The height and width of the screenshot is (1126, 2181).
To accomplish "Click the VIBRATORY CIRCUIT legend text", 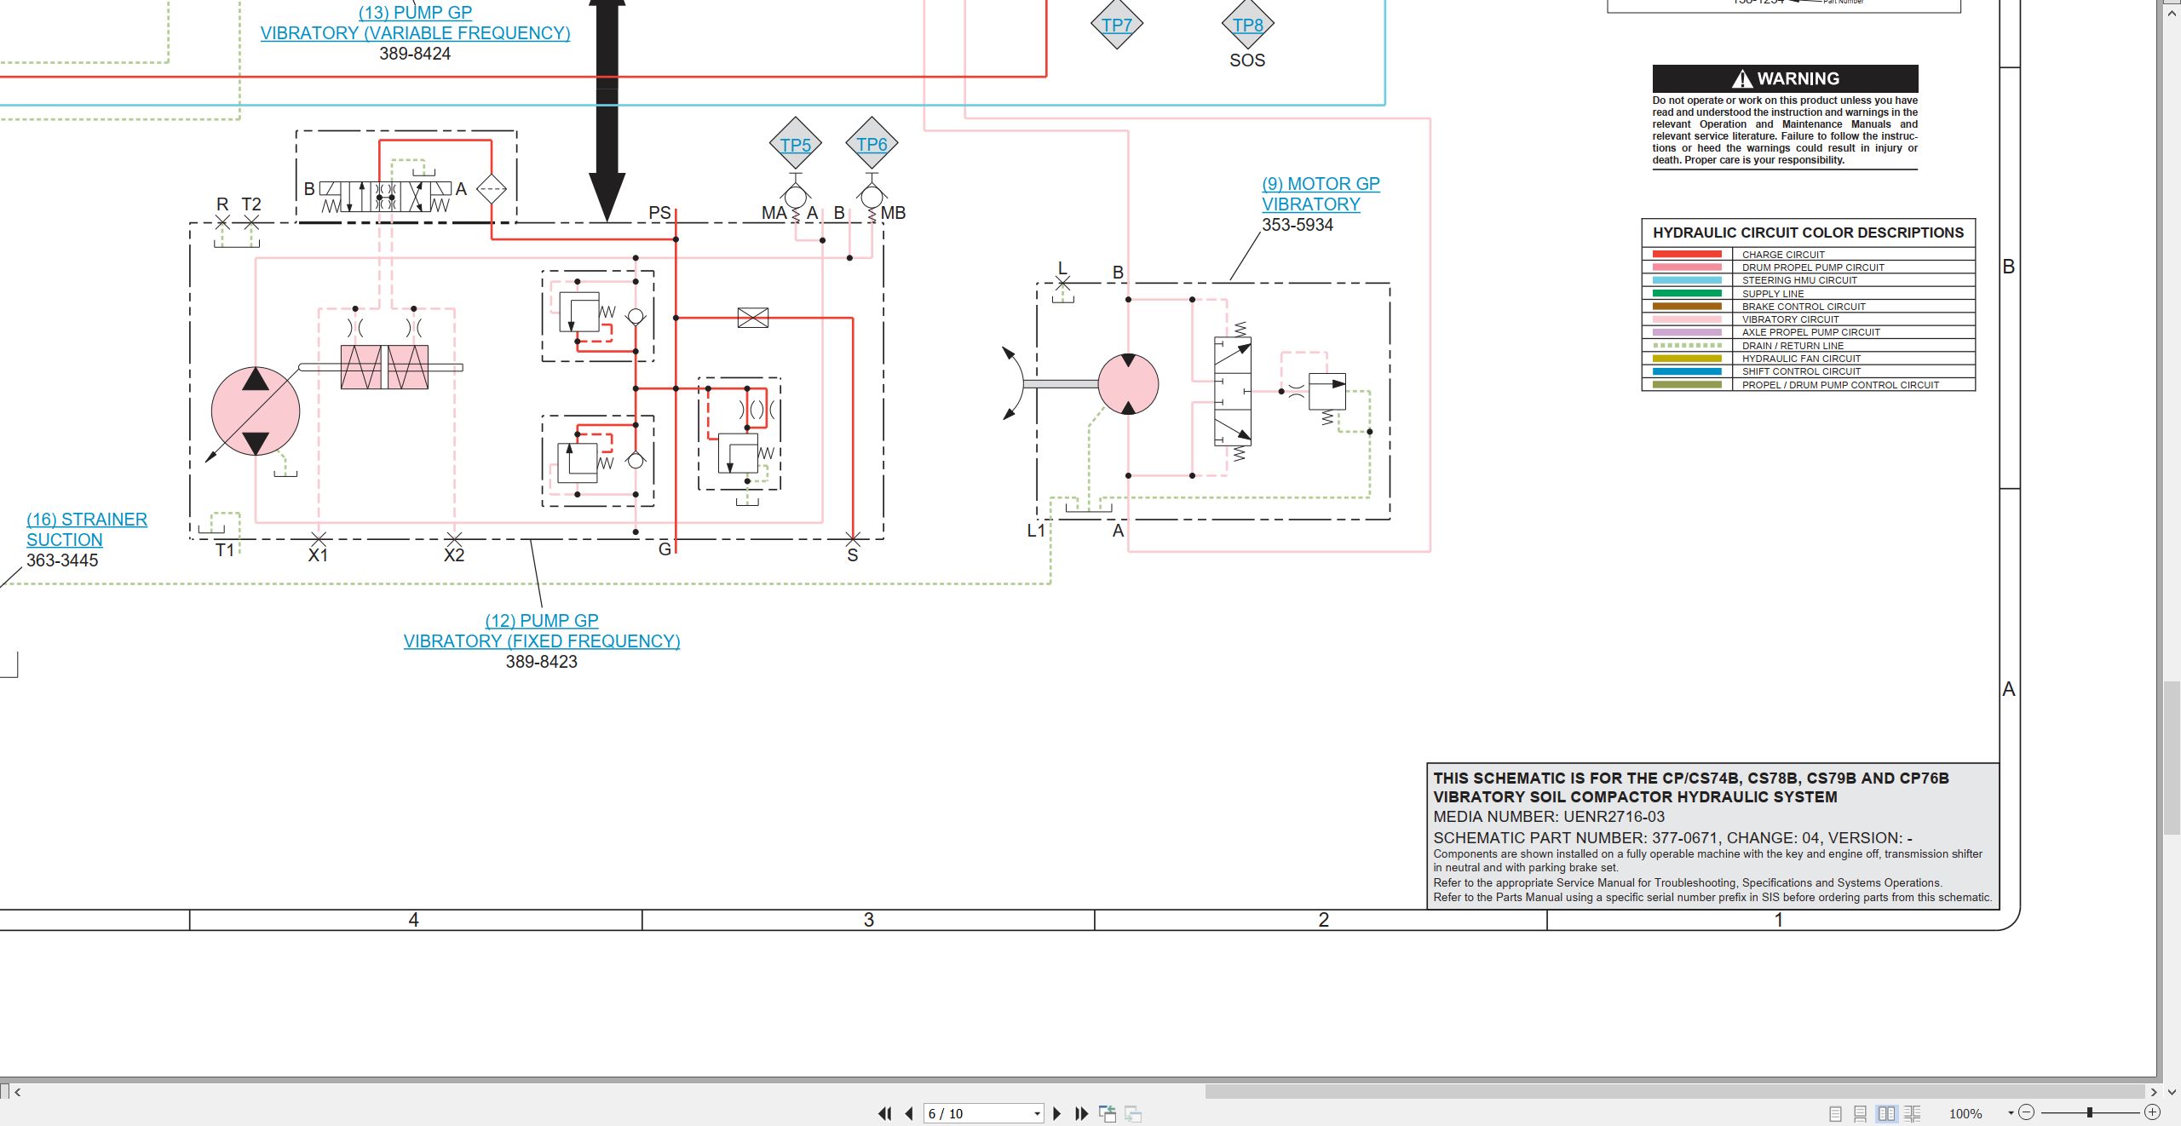I will coord(1790,319).
